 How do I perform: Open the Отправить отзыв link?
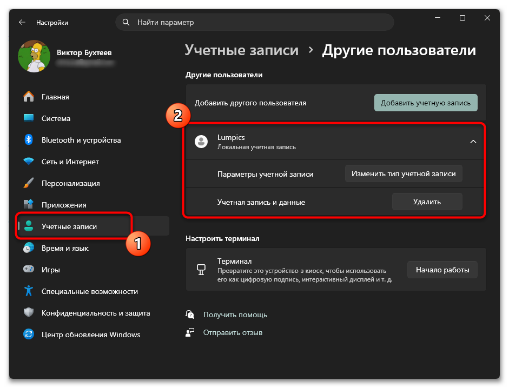pyautogui.click(x=233, y=332)
